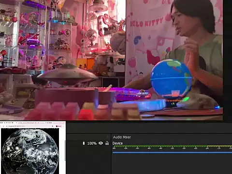Click the padlock icon to lock the source
Image resolution: width=232 pixels, height=174 pixels.
(107, 143)
